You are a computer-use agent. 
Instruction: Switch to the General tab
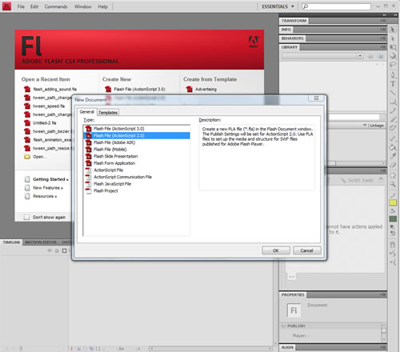(86, 112)
